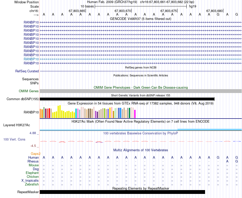242x198 pixels.
Task: Open the GENCODE V49lift37 track title
Action: pyautogui.click(x=140, y=19)
